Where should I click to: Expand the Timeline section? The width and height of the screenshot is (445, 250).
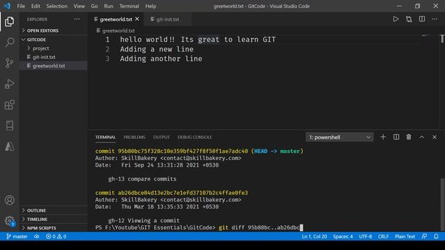click(x=54, y=219)
